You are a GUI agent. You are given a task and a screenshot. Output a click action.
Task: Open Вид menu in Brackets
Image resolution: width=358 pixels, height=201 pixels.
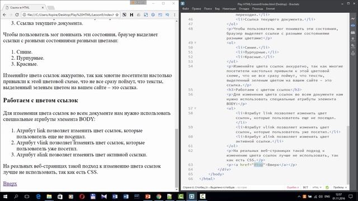pos(217,9)
